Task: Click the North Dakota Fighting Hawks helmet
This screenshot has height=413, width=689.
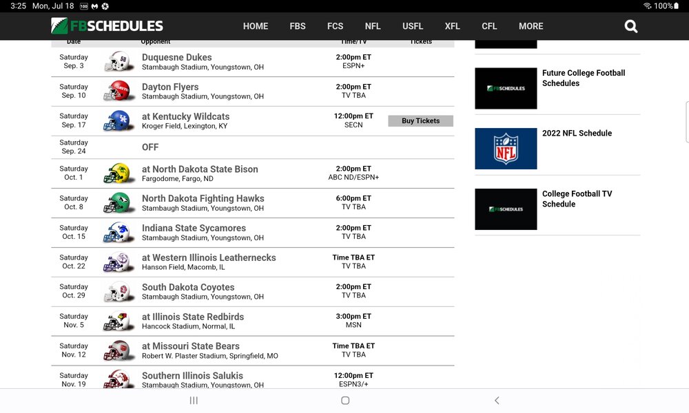Action: point(119,203)
